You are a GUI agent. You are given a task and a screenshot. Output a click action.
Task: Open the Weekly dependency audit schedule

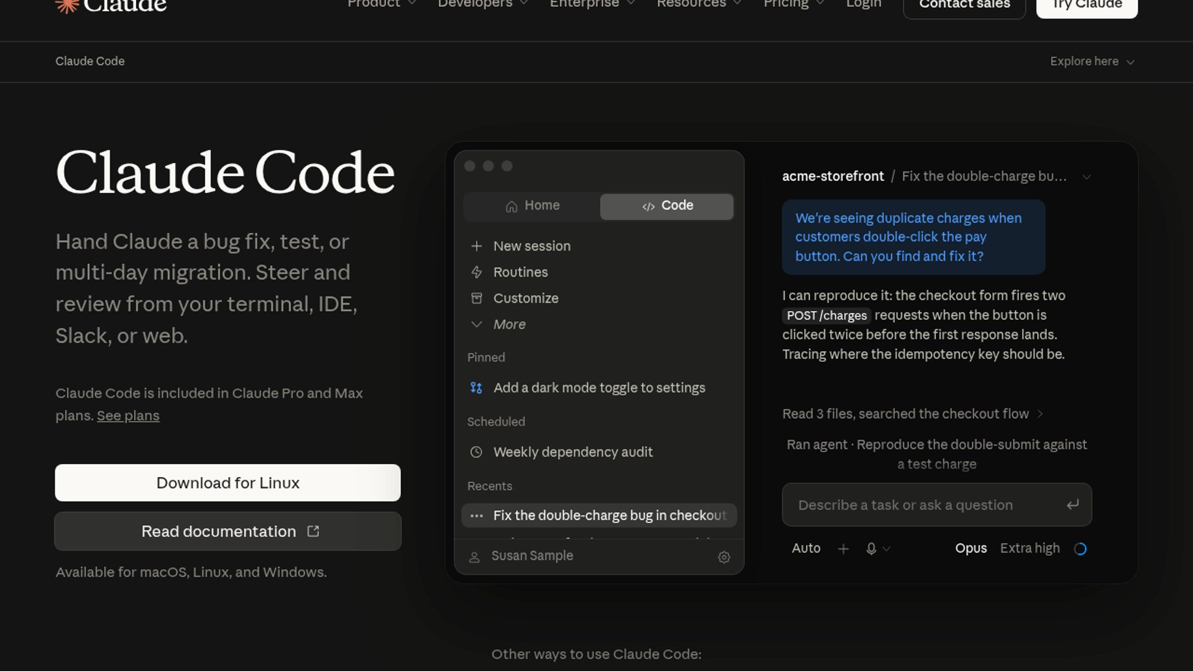click(x=599, y=452)
